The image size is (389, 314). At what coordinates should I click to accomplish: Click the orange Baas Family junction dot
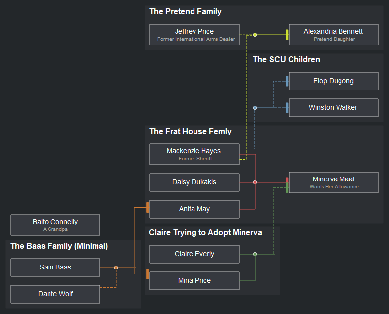tap(116, 268)
